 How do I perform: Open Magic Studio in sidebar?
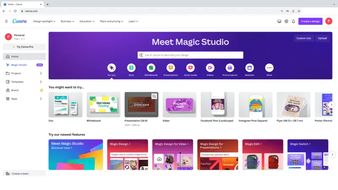click(24, 65)
